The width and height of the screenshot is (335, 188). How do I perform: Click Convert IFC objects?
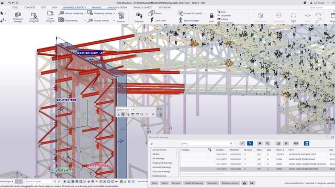[x=190, y=13]
